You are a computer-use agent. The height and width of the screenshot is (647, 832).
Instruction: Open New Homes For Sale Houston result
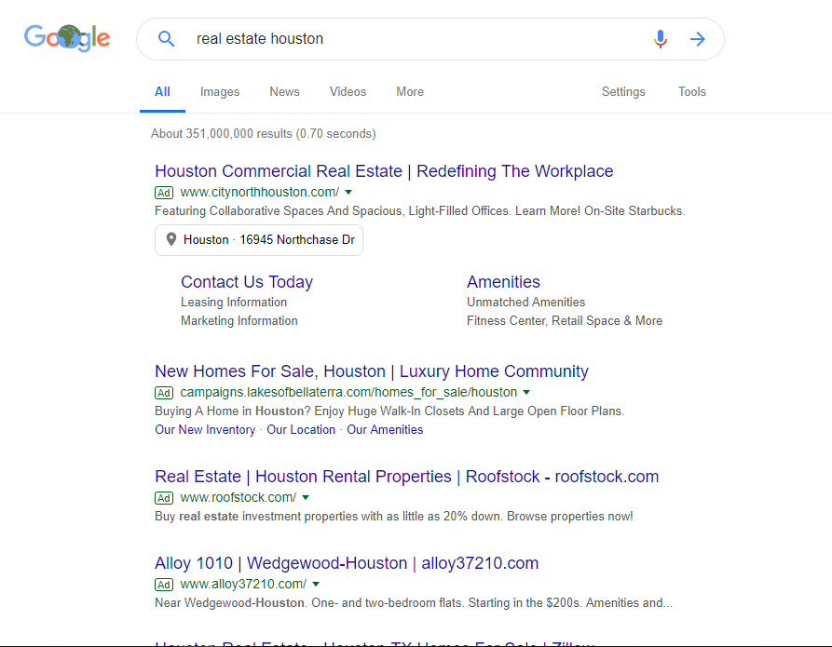[x=372, y=371]
